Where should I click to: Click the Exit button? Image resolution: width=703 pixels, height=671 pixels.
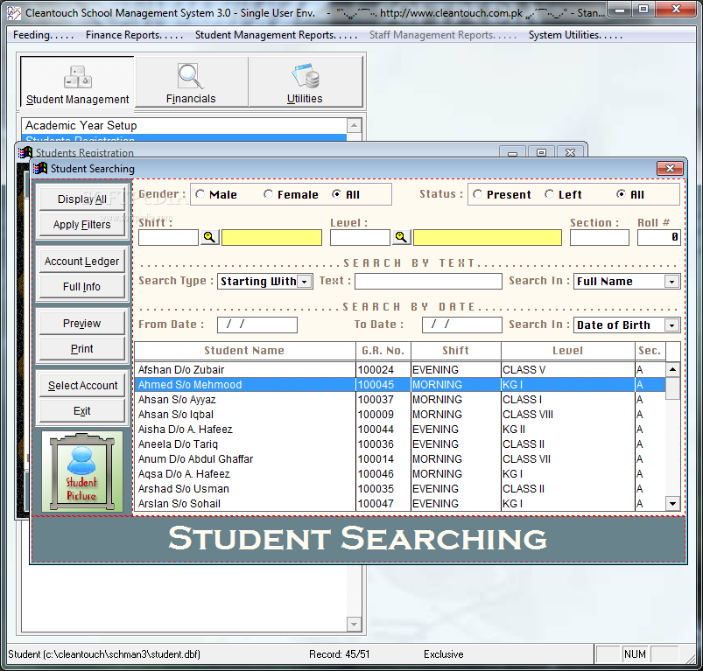(x=81, y=411)
